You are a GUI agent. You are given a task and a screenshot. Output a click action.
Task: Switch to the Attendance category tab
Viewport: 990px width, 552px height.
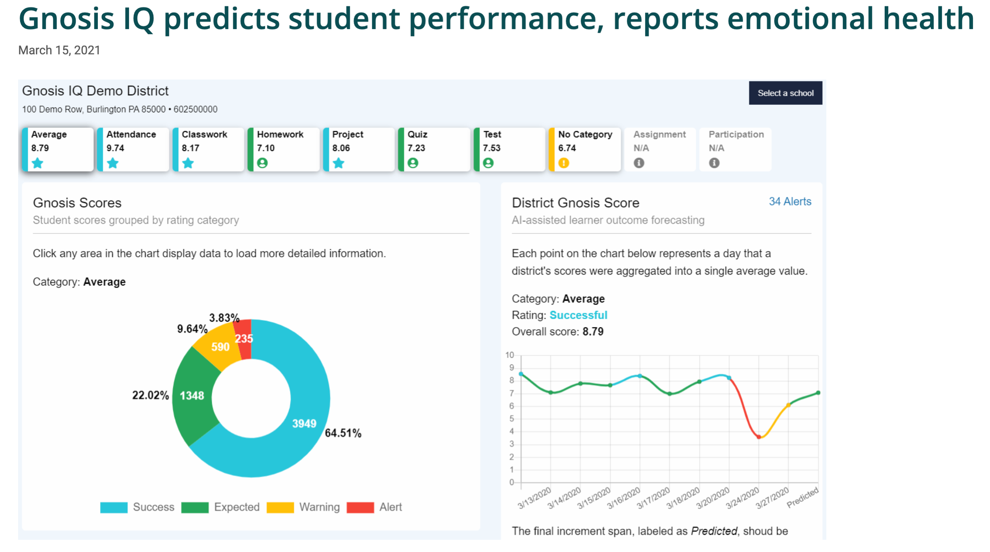[133, 149]
